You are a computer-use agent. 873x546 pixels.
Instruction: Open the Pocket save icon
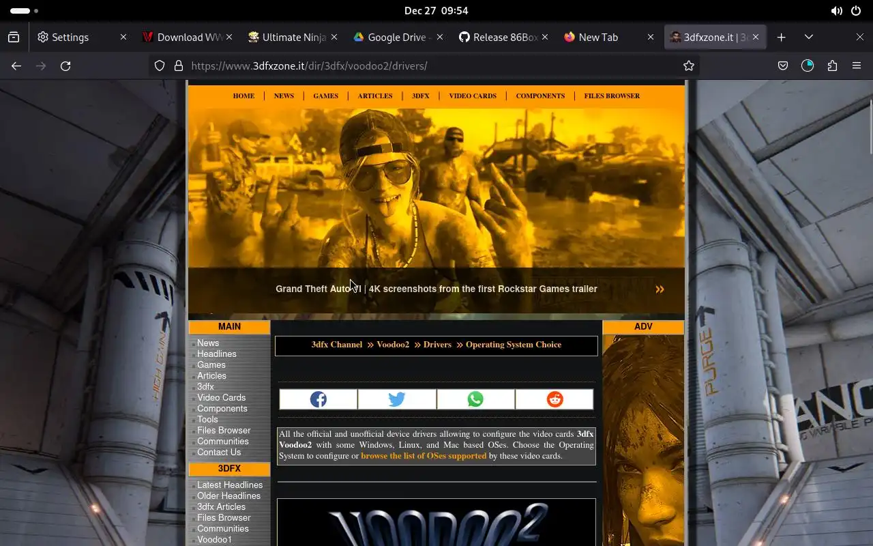783,66
